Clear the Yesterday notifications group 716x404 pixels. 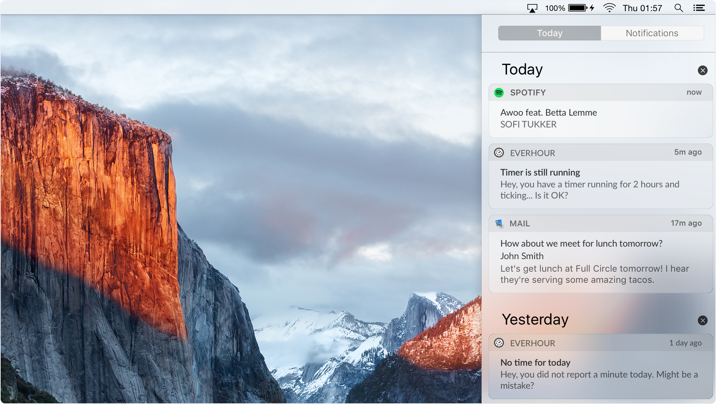click(x=702, y=320)
